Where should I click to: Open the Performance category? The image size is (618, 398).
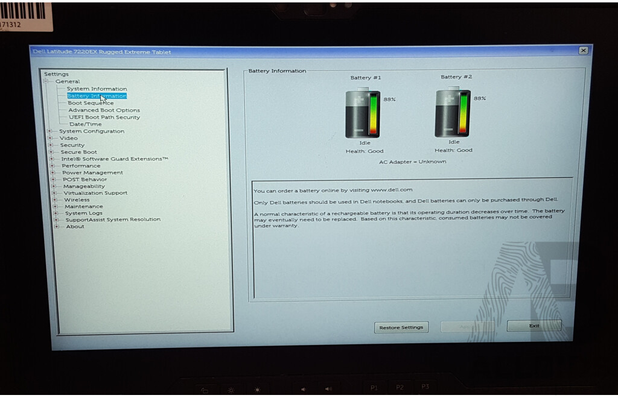click(81, 166)
